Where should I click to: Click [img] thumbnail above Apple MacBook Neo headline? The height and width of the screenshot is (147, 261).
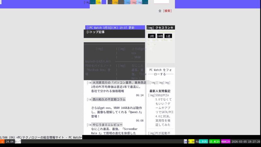(x=100, y=49)
